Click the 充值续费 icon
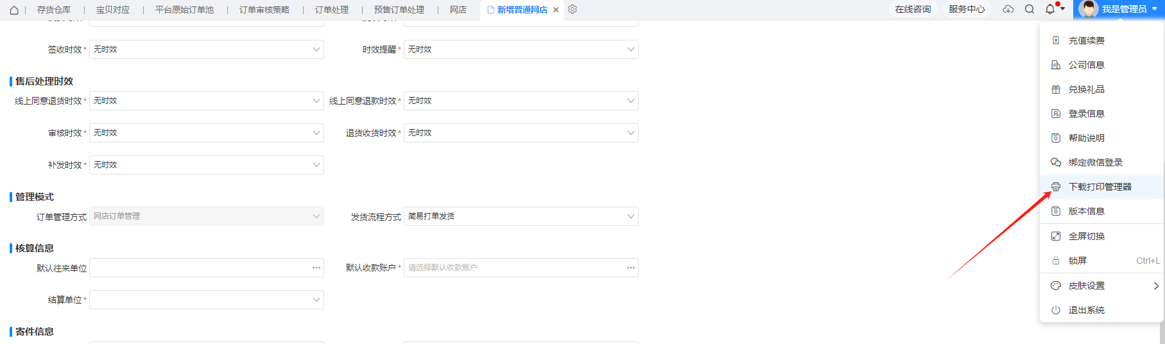The height and width of the screenshot is (344, 1165). coord(1056,40)
